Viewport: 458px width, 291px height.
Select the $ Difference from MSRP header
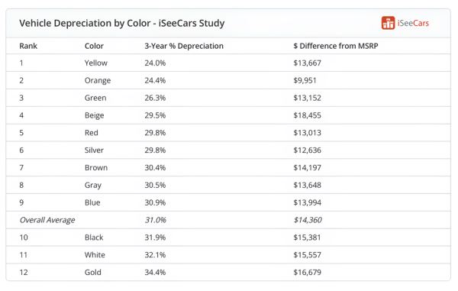tap(336, 46)
